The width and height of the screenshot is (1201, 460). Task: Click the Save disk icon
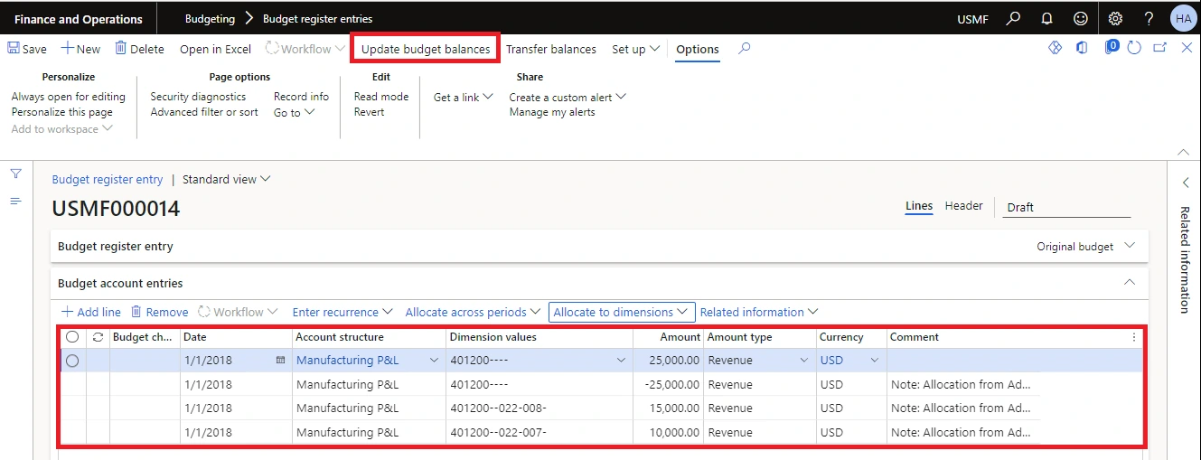(14, 49)
